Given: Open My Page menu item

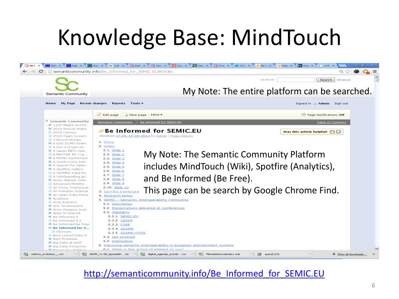Looking at the screenshot, I should [68, 103].
